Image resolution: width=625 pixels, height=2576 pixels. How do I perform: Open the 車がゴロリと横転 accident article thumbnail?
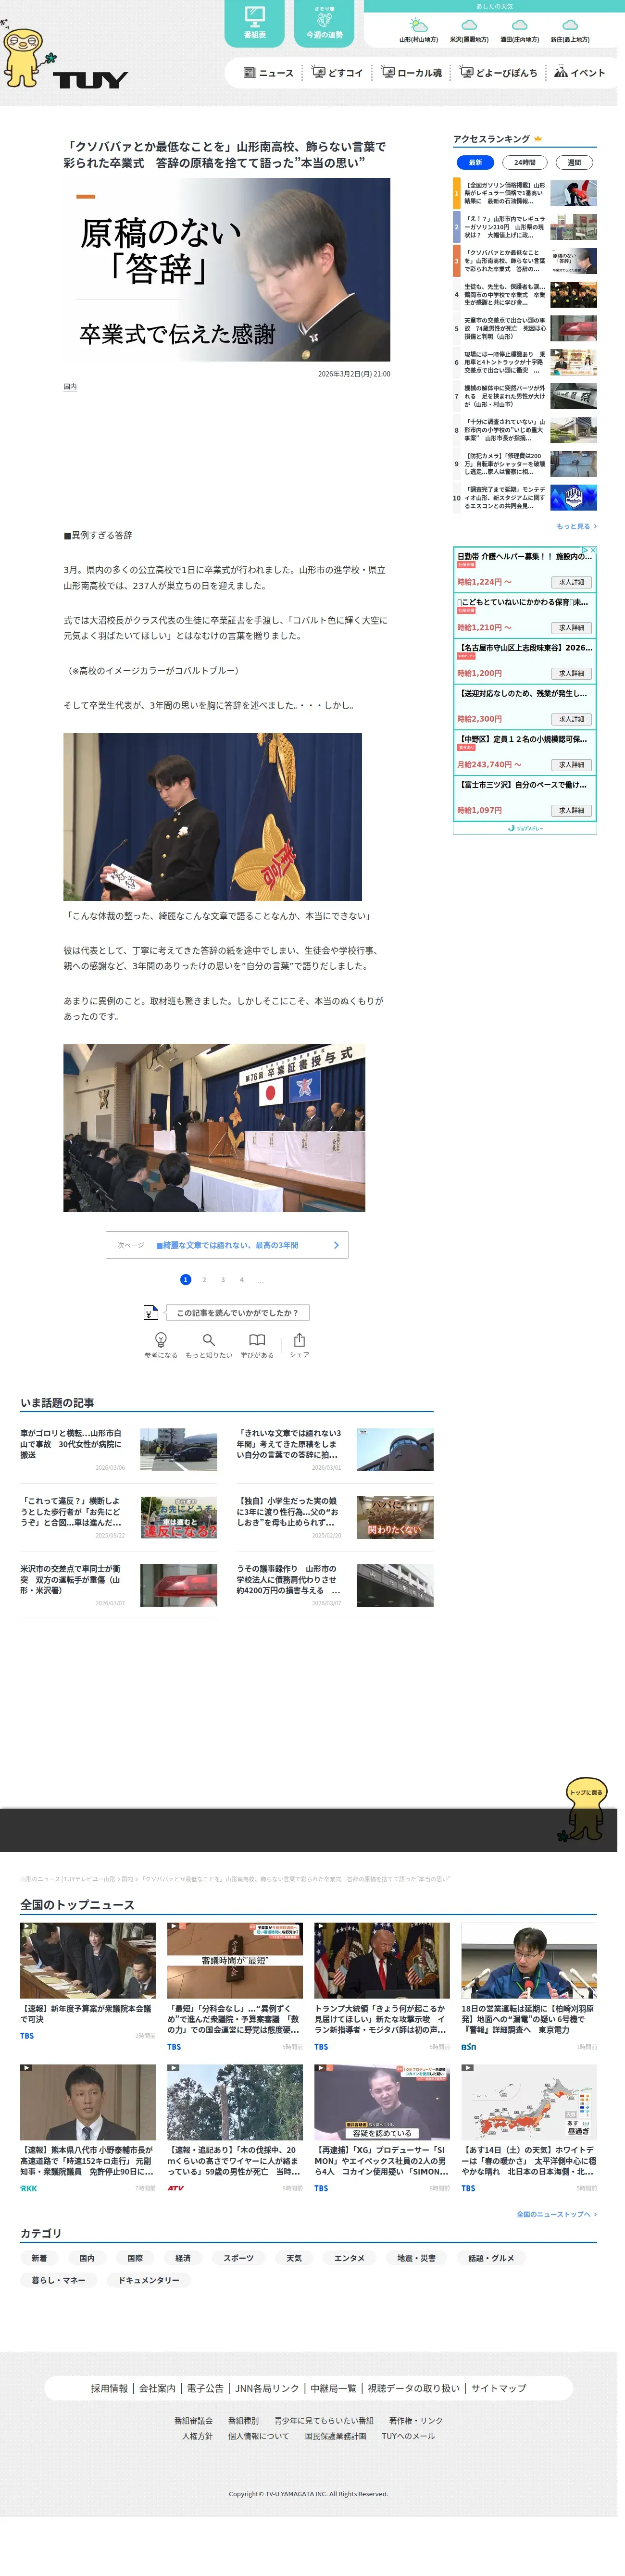[178, 1449]
